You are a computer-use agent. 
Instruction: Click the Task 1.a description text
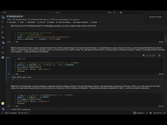point(88,50)
